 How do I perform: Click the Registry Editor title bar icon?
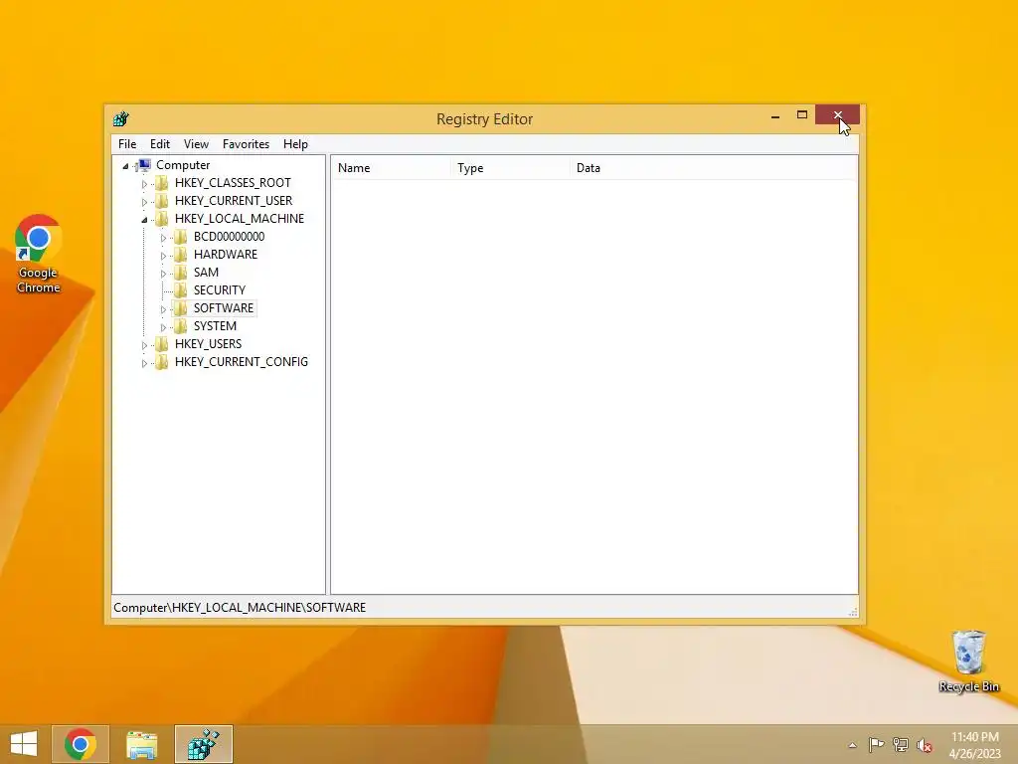tap(120, 119)
